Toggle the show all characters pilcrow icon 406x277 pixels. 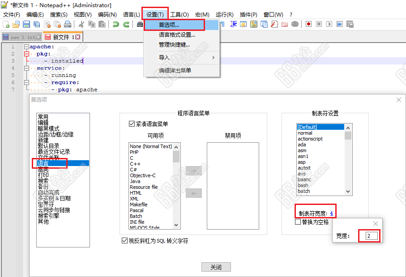click(222, 24)
